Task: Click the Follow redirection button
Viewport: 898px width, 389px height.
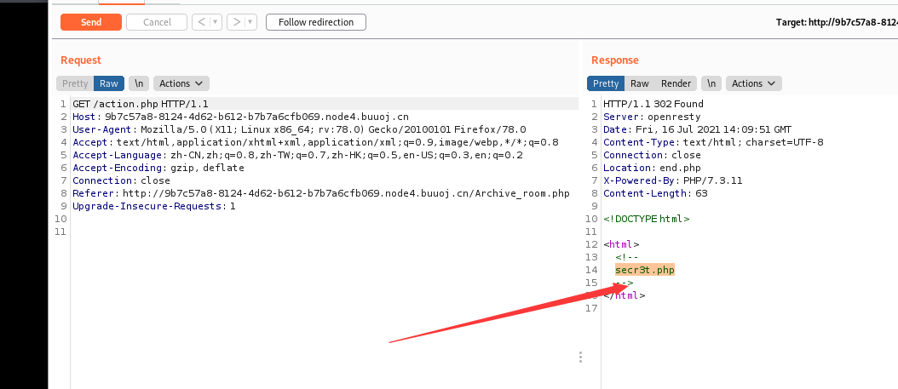Action: 316,22
